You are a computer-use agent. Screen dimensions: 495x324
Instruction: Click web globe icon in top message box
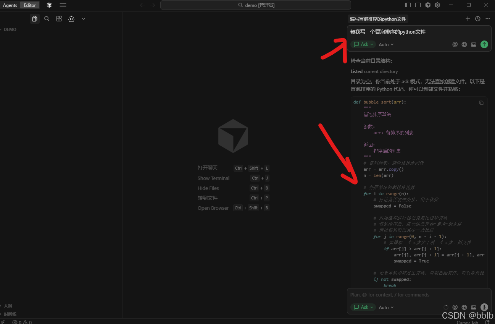tap(464, 45)
